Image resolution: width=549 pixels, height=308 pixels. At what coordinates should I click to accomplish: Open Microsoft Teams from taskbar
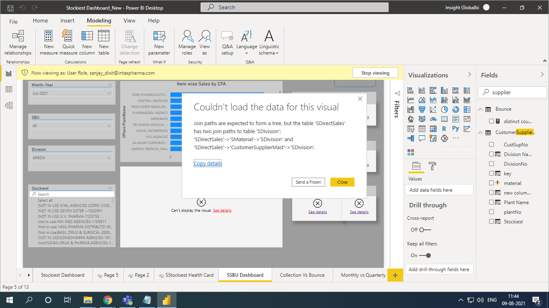(x=127, y=300)
